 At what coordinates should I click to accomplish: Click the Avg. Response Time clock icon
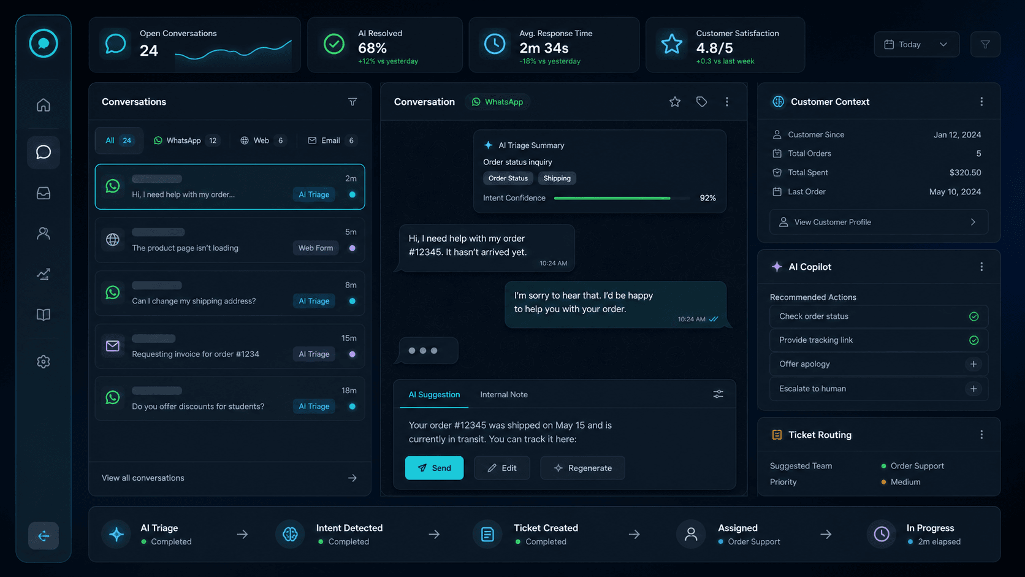click(495, 44)
